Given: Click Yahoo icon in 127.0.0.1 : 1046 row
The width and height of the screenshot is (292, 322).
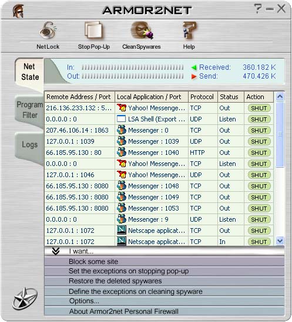Looking at the screenshot, I should pos(121,175).
